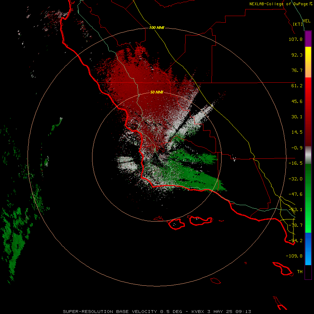Click the 'VEL' legend title
The width and height of the screenshot is (314, 314).
tap(306, 21)
